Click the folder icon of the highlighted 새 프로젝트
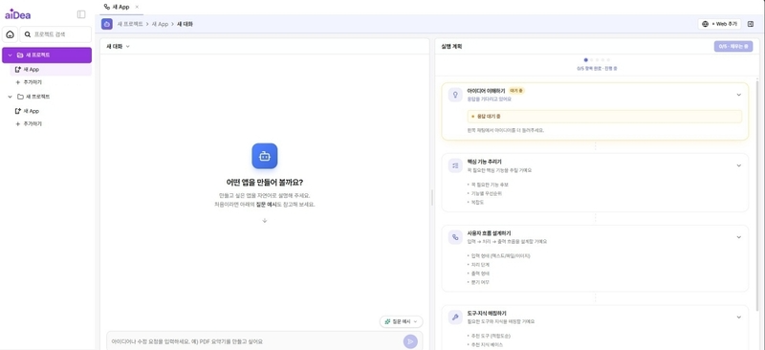 point(20,55)
